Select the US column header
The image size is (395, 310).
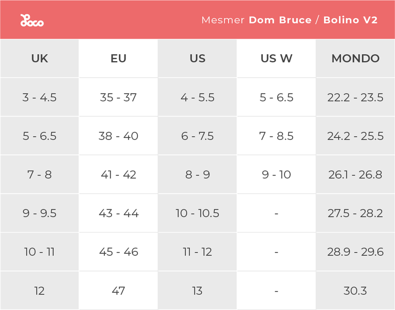[x=197, y=59]
